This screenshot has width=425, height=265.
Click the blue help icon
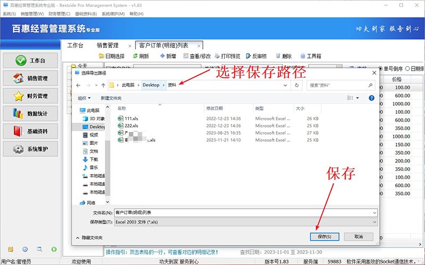[x=371, y=98]
